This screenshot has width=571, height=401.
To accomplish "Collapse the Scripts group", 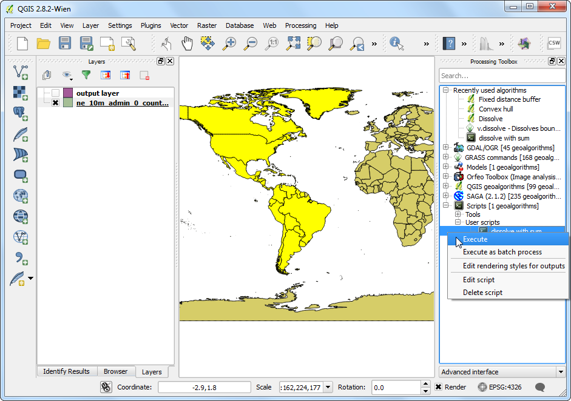I will pyautogui.click(x=445, y=205).
